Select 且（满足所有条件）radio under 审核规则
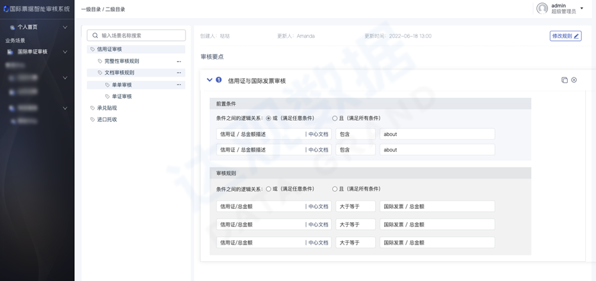596x281 pixels. tap(335, 189)
